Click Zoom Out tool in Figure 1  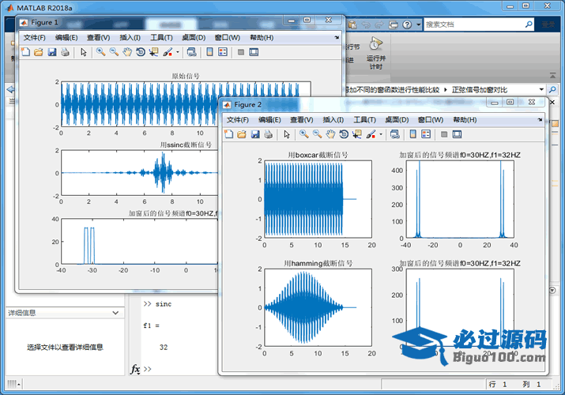[x=114, y=52]
